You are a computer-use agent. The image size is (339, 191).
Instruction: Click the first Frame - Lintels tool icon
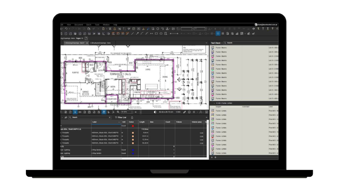pyautogui.click(x=213, y=111)
